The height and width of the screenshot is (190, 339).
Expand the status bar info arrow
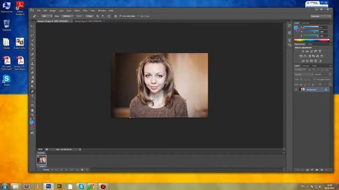click(80, 149)
